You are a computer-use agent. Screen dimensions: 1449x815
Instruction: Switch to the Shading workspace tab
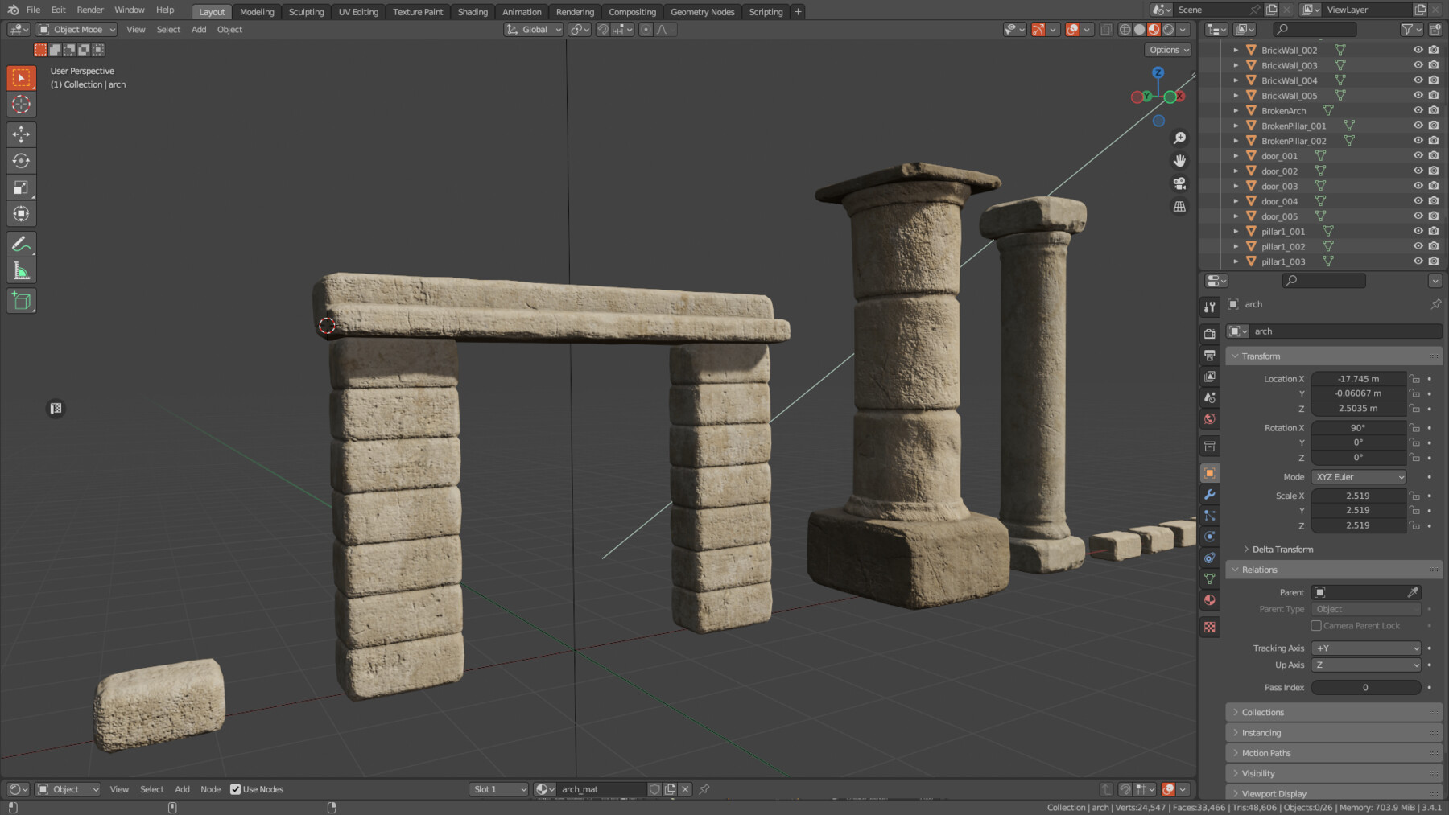pos(473,11)
